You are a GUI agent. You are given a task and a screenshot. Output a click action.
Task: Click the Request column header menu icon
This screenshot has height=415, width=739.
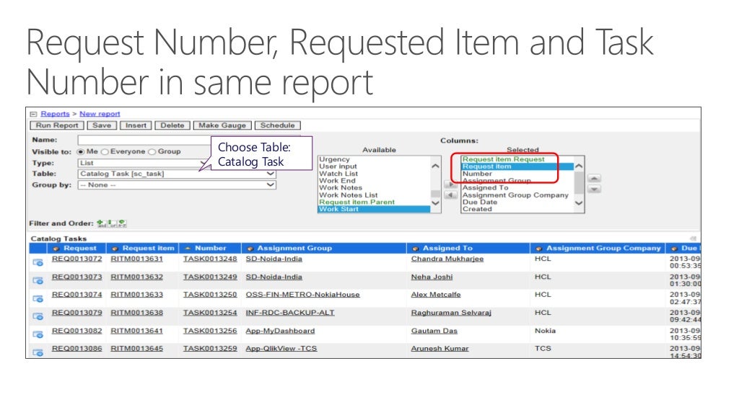pyautogui.click(x=56, y=249)
